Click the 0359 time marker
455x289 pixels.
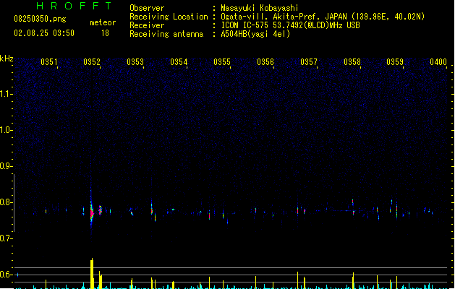(x=395, y=62)
